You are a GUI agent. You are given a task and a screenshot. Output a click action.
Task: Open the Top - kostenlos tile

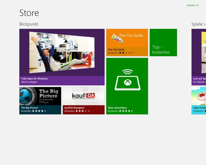pyautogui.click(x=163, y=43)
